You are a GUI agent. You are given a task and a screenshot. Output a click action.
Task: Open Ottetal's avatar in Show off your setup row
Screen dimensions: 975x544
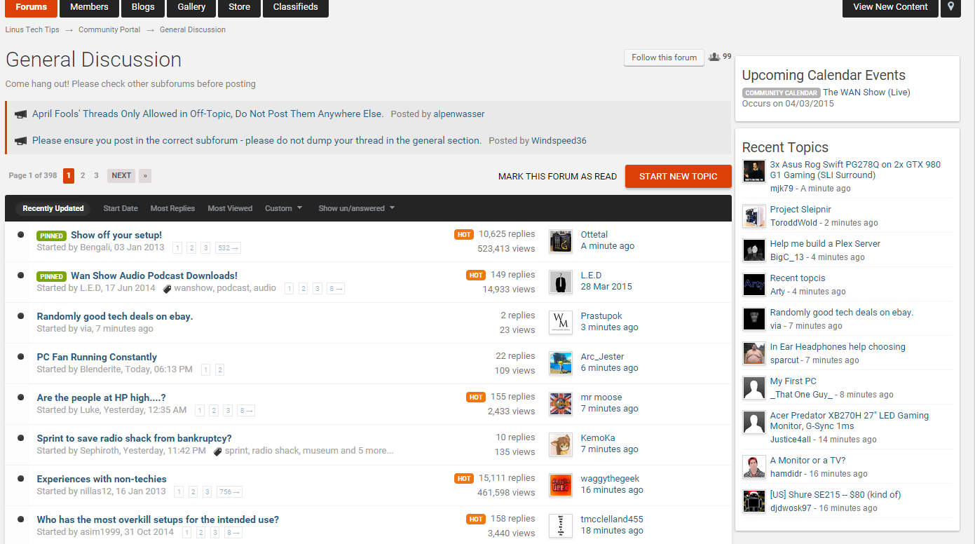pos(561,241)
